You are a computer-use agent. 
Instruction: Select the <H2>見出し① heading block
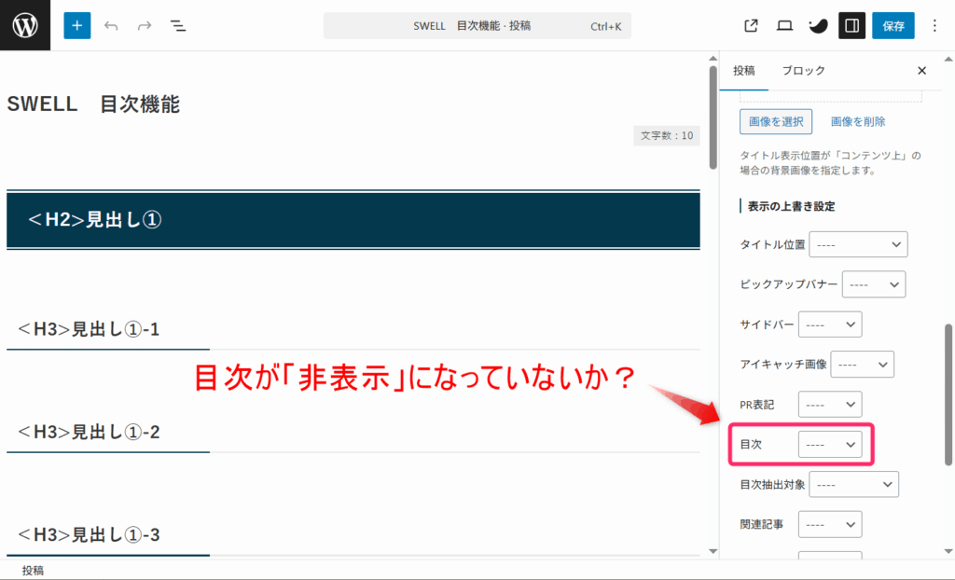pyautogui.click(x=353, y=220)
